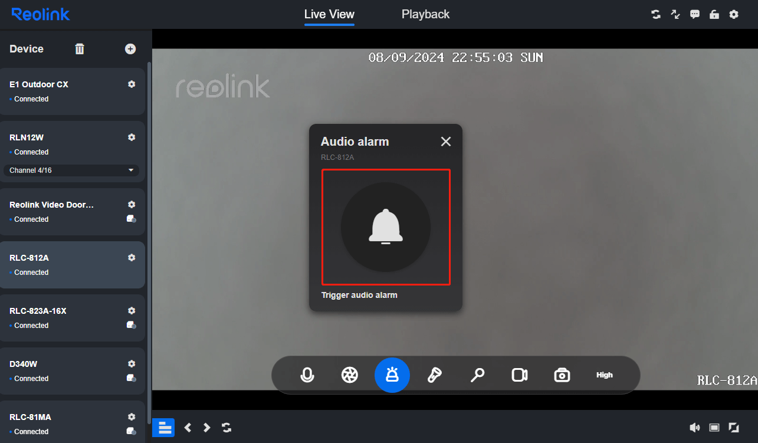
Task: Click the bottom bar refresh cycle icon
Action: point(227,428)
